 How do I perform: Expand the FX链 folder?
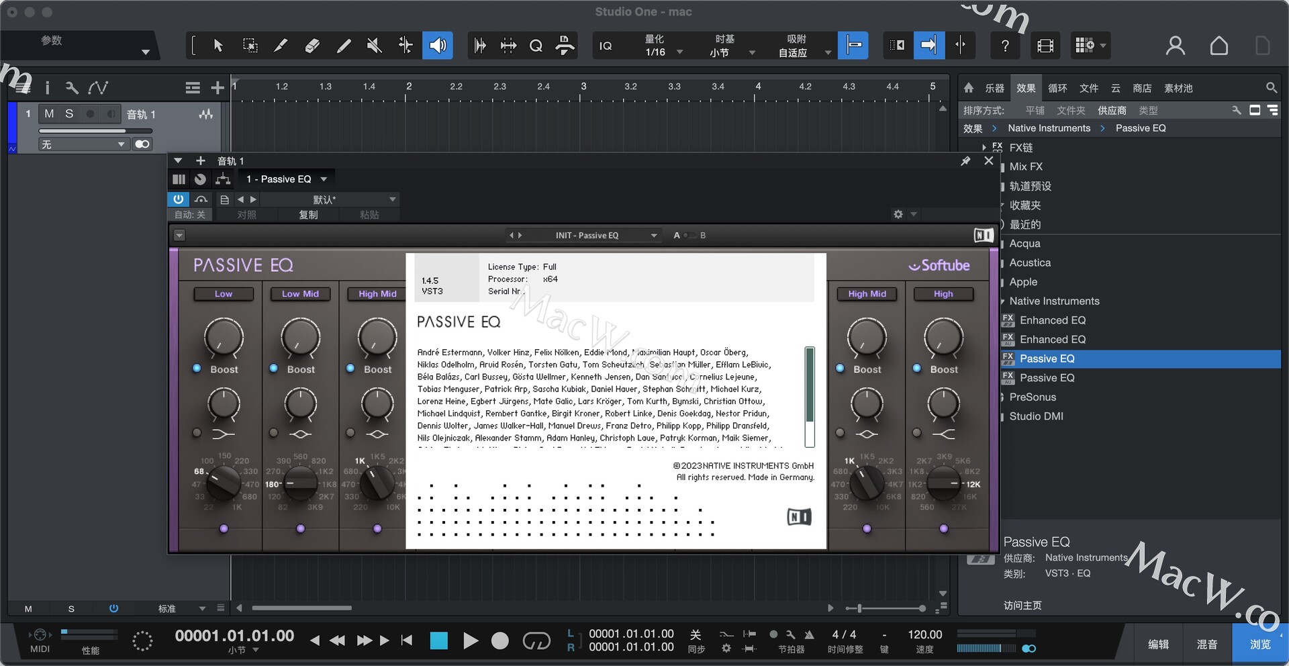click(984, 148)
